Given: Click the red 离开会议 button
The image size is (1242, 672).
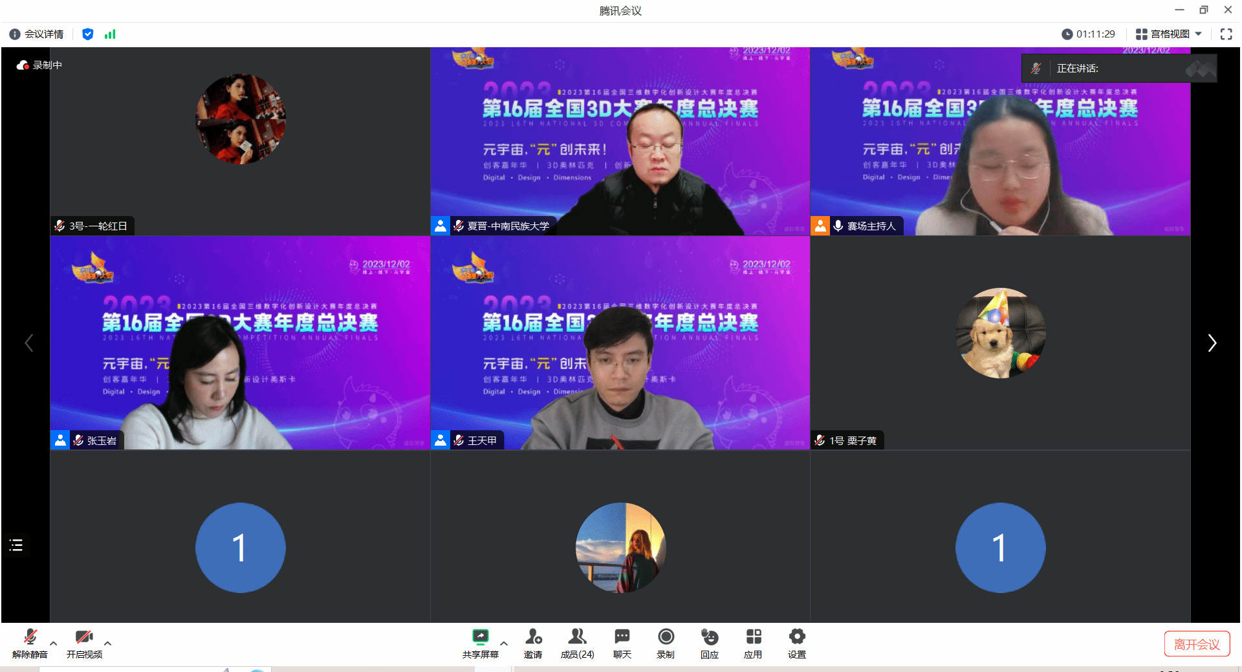Looking at the screenshot, I should coord(1197,644).
